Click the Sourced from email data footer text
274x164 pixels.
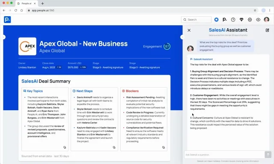point(45,156)
